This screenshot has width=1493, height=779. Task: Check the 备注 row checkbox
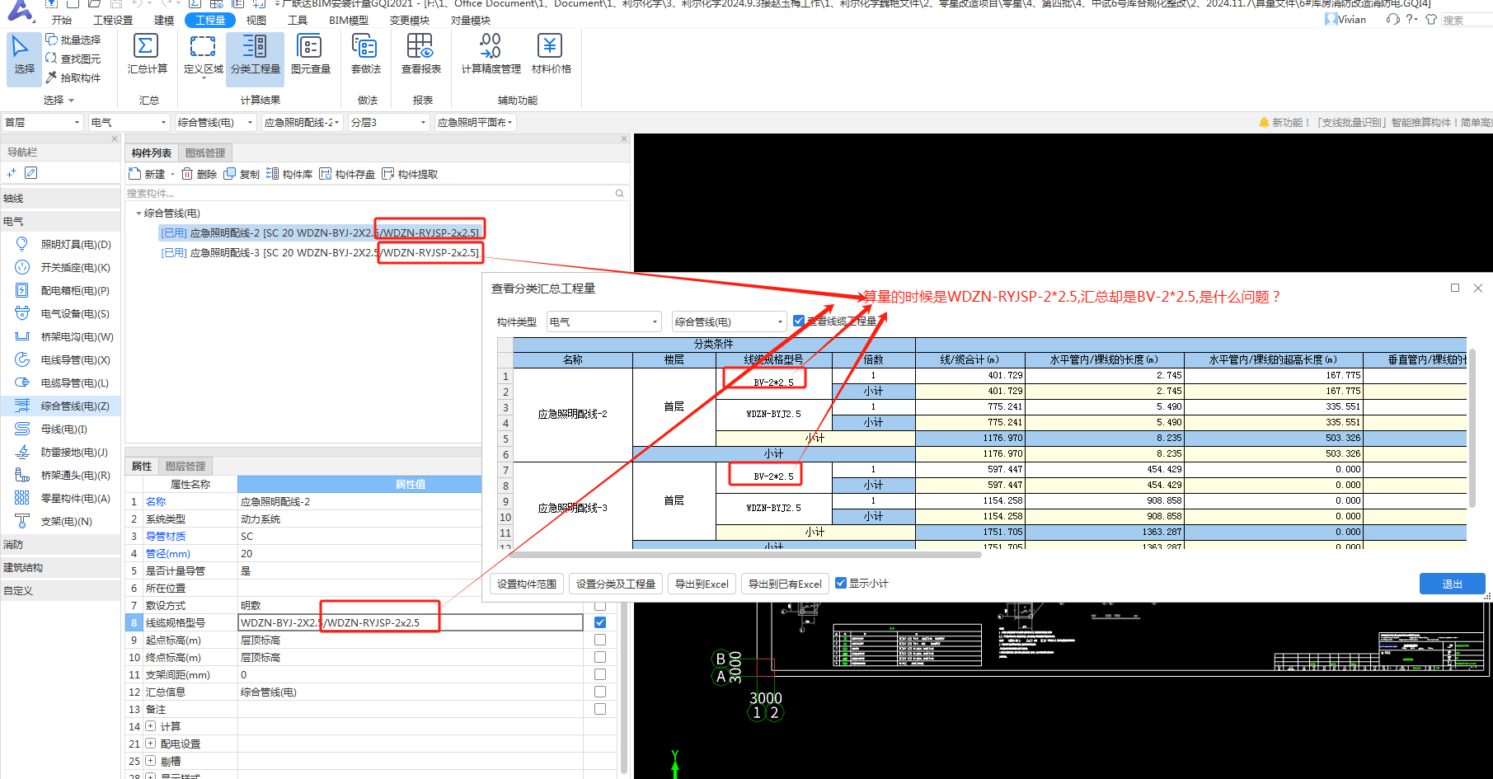click(600, 709)
